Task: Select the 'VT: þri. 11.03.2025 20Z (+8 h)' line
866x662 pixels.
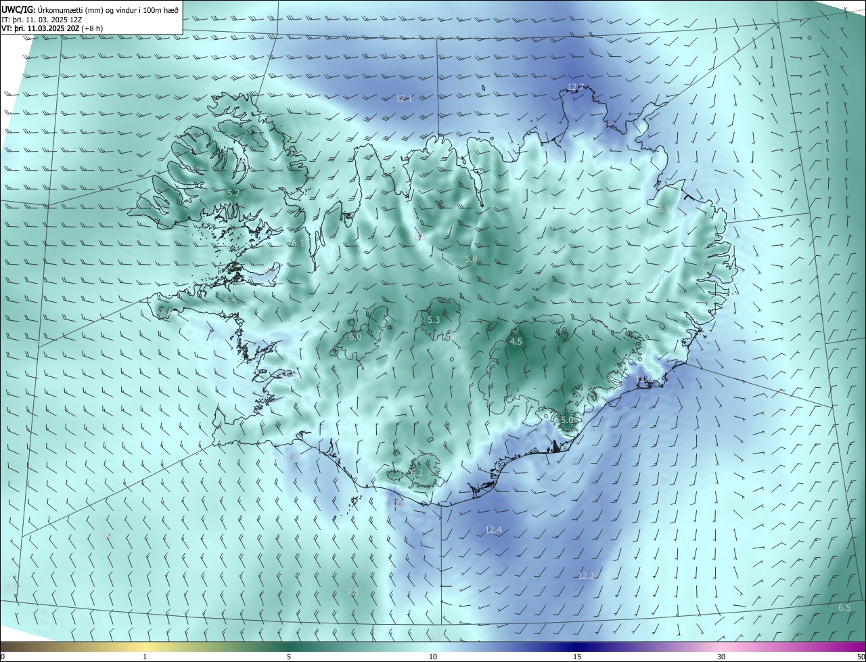Action: tap(52, 28)
